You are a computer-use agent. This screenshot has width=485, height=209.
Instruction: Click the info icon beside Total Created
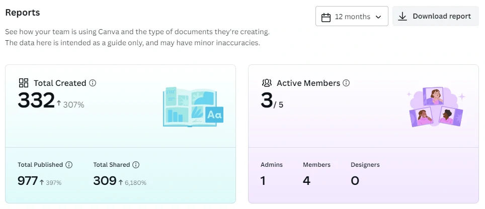93,83
